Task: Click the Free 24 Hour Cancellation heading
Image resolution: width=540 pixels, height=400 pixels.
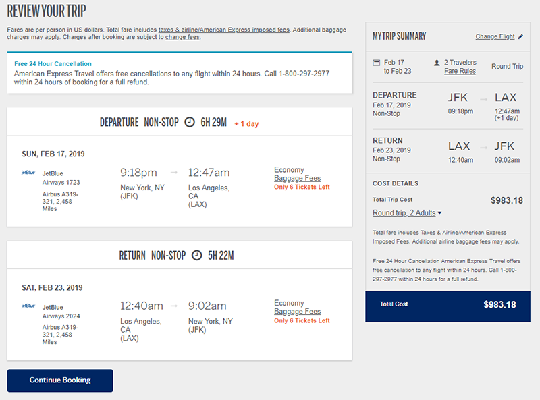Action: [x=53, y=64]
